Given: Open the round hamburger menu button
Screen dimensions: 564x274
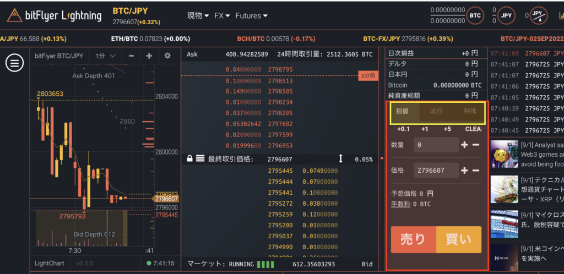Looking at the screenshot, I should point(14,64).
